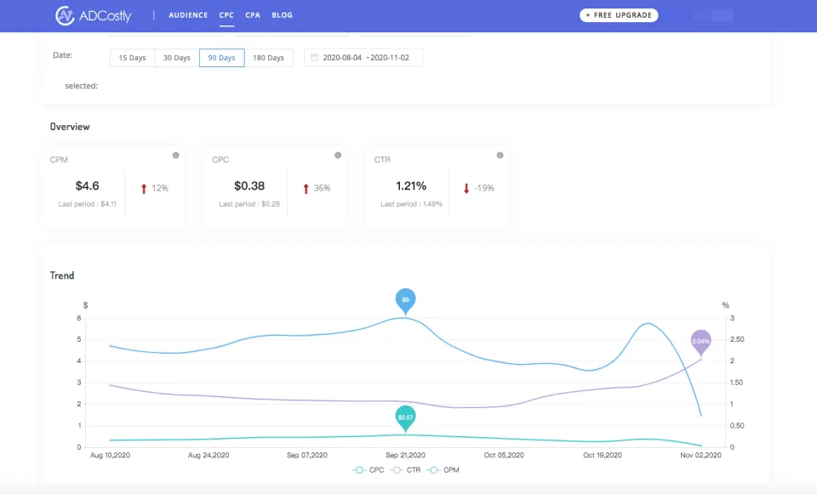Select the 180 Days date range

coord(269,58)
